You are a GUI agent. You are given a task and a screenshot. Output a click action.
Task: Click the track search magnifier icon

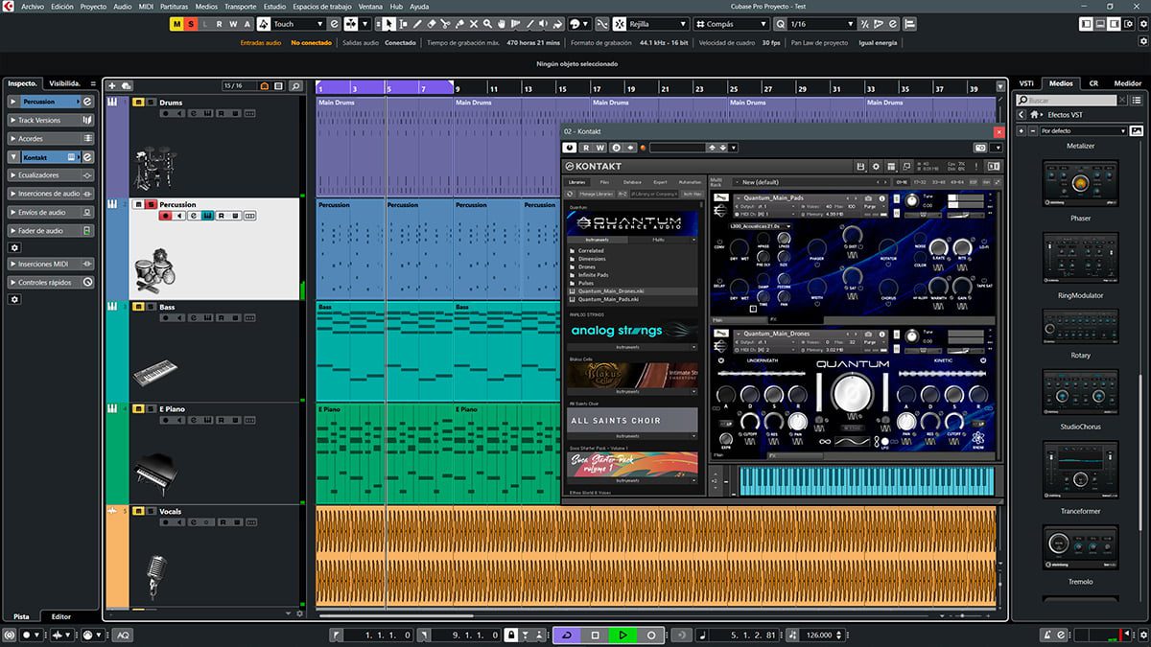(296, 86)
